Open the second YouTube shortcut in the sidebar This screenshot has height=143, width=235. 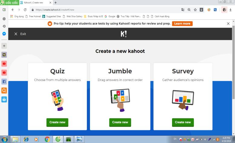coord(4,73)
